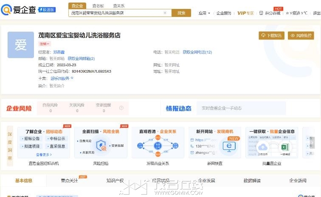321x197 pixels.
Task: Expand 查看更多 in the 招标动态 card
Action: [x=44, y=155]
